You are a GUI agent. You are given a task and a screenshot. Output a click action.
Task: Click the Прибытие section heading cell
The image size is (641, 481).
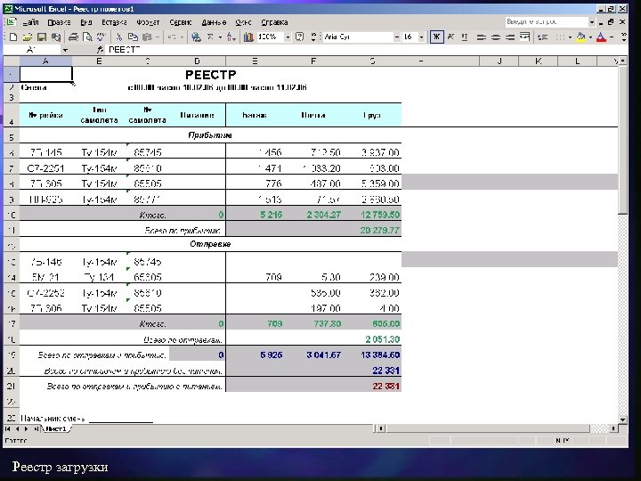210,135
